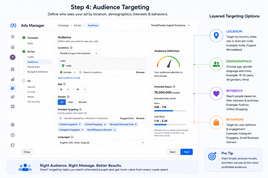Click the Potential Reach info icon

coord(174,87)
